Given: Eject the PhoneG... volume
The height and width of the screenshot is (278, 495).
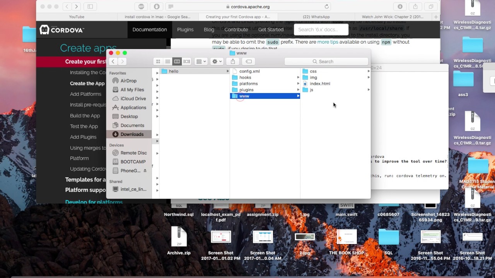Looking at the screenshot, I should pyautogui.click(x=145, y=171).
